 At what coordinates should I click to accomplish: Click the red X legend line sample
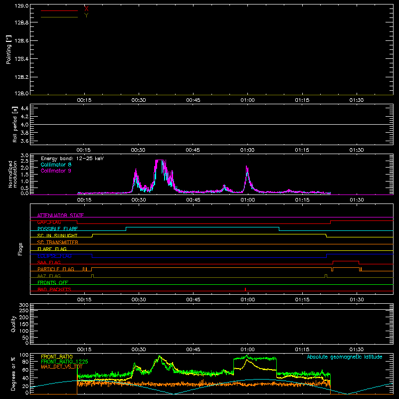pyautogui.click(x=59, y=10)
